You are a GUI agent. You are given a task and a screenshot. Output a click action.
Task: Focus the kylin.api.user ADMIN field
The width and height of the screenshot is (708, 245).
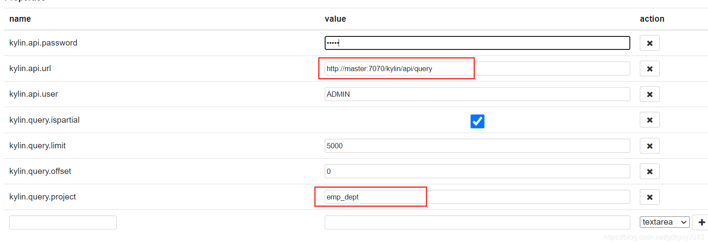[x=477, y=94]
